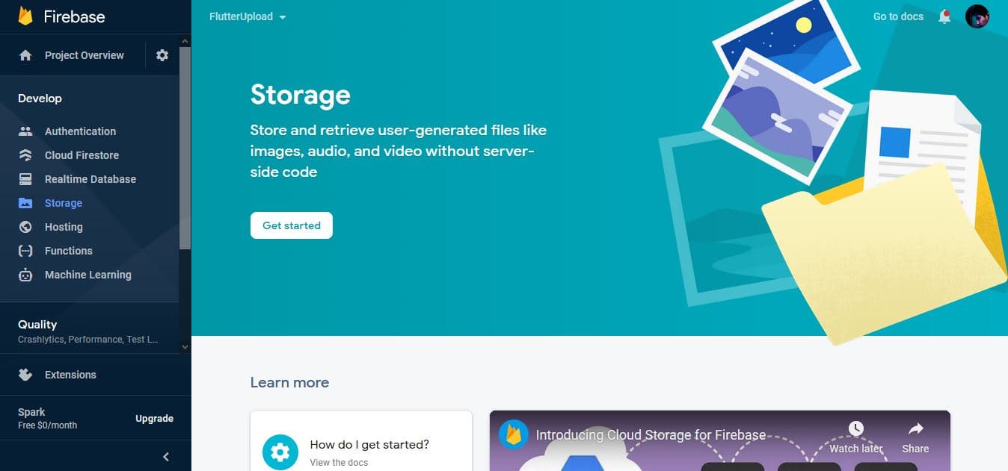Open Project Overview home icon
The image size is (1008, 471).
(25, 55)
